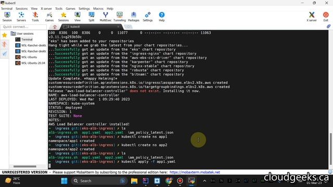Screen dimensions: 333x187
Task: Click the 'STATUS: deployed' terminal line
Action: [x=65, y=108]
